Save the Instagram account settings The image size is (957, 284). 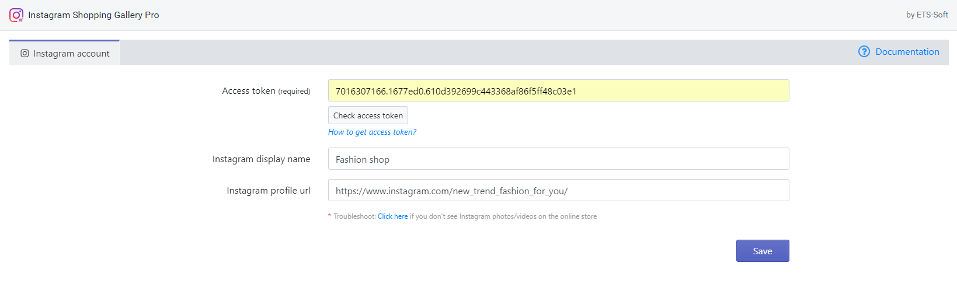coord(763,251)
